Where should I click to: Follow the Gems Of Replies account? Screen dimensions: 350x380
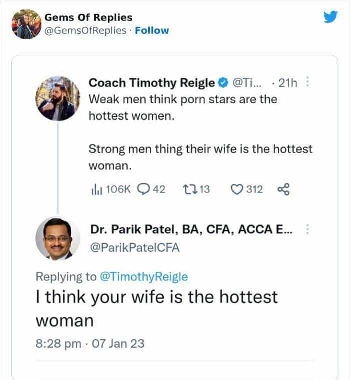152,30
